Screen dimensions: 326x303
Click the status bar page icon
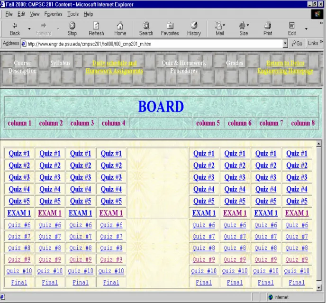pos(2,297)
